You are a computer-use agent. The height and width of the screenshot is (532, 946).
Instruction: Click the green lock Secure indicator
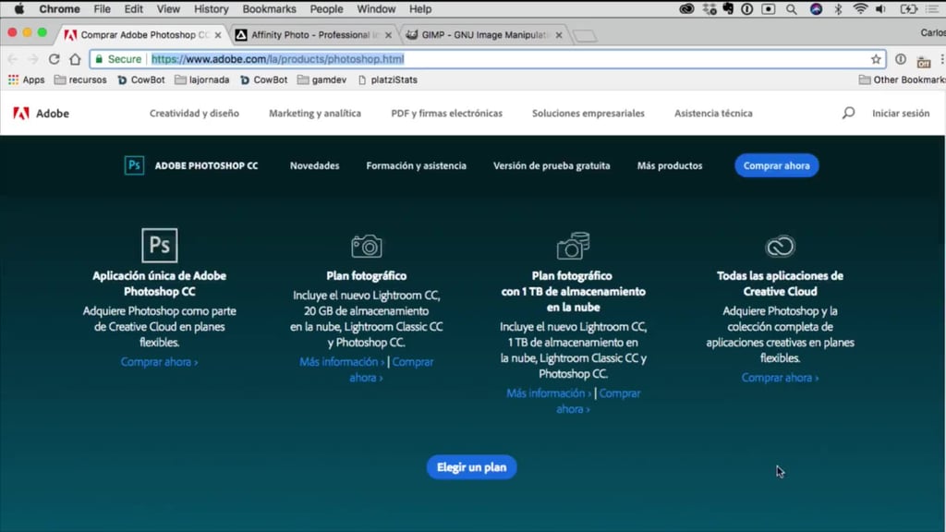click(x=118, y=59)
